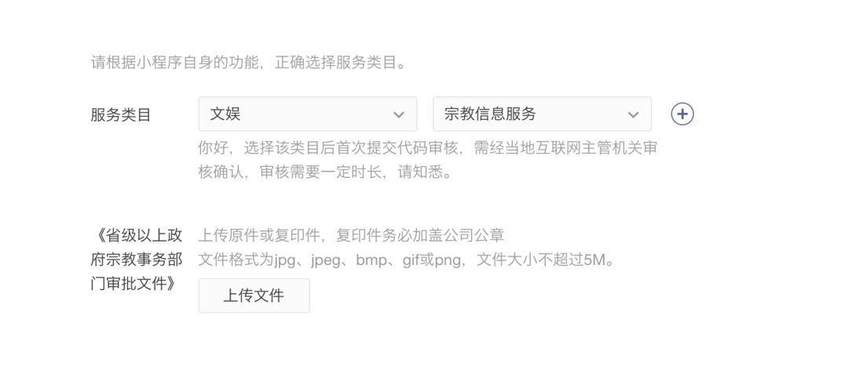The height and width of the screenshot is (392, 848).
Task: Click the 《省级以上政府宗教事务部门审批文件》 label
Action: pos(137,260)
